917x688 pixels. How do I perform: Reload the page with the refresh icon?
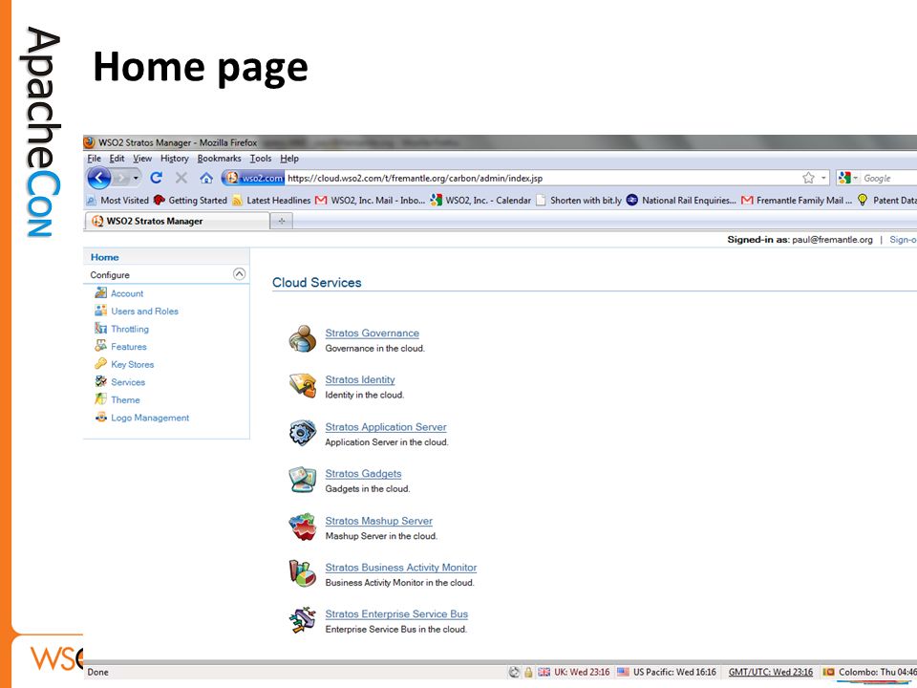tap(156, 178)
